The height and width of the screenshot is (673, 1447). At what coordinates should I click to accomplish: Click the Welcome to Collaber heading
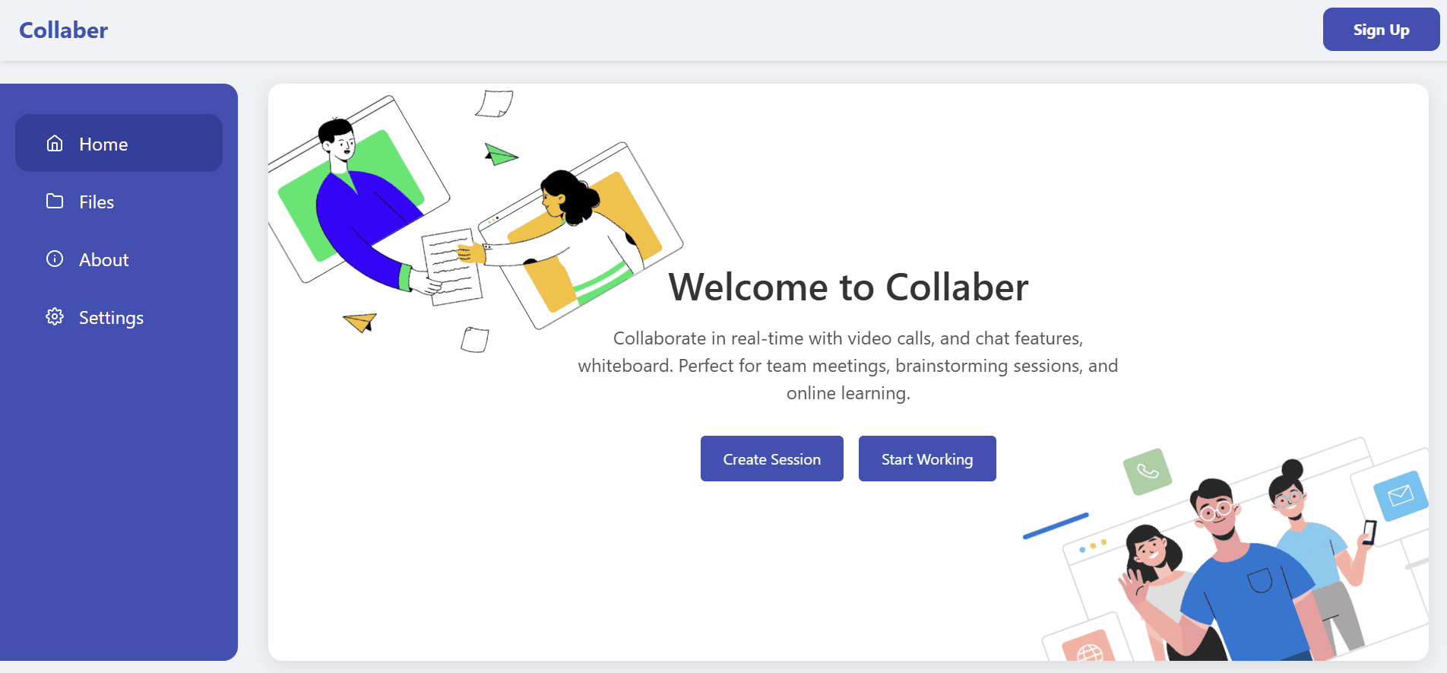coord(849,287)
